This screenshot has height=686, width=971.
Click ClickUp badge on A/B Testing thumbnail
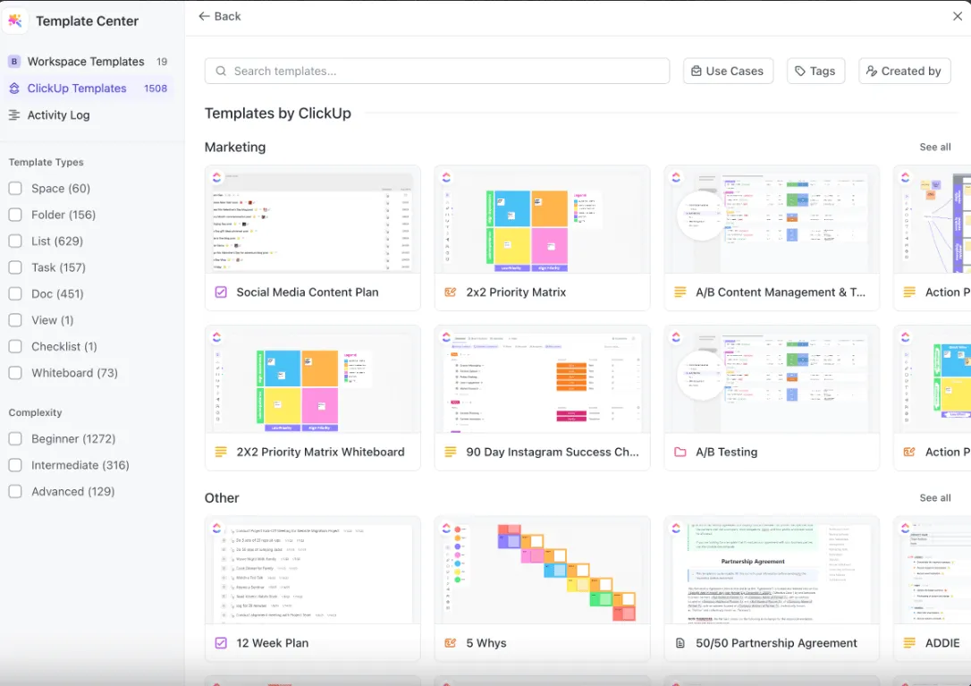pyautogui.click(x=676, y=337)
